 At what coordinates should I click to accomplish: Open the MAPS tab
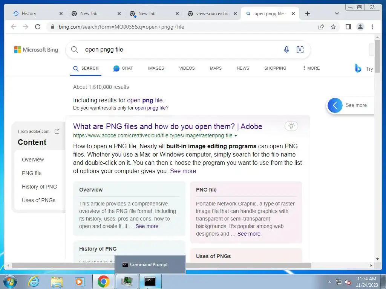216,68
